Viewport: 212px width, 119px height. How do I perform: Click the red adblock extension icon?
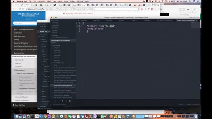click(152, 9)
